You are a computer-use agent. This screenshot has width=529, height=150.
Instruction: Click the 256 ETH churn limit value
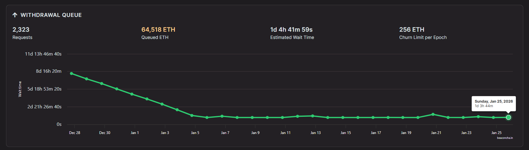point(412,30)
